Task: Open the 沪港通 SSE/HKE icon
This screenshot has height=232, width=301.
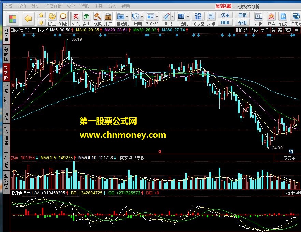Action: click(x=296, y=19)
